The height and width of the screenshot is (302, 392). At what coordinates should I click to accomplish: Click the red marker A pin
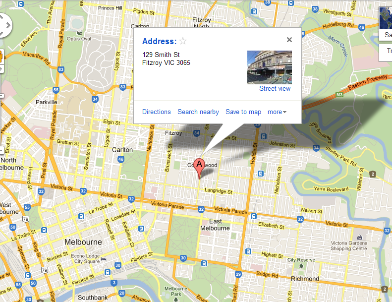tap(199, 169)
